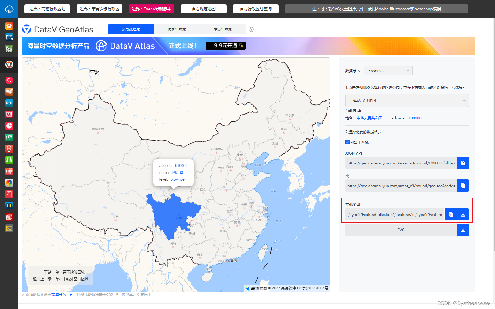Open the blue POI sidebar icon
Screen dimensions: 495x309
[x=9, y=103]
